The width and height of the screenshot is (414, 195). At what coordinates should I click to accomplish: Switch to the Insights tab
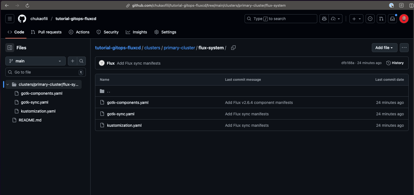click(136, 32)
